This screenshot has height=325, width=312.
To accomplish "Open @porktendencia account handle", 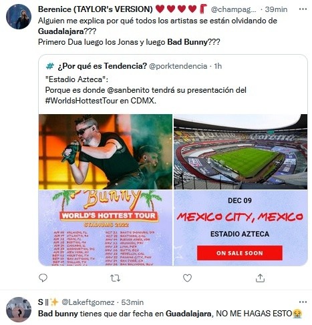I will coord(178,66).
